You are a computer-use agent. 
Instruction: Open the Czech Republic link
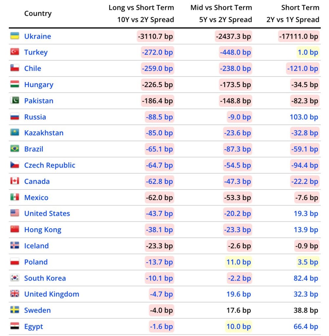point(50,165)
